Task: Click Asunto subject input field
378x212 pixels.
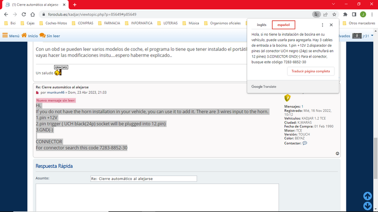Action: (144, 179)
